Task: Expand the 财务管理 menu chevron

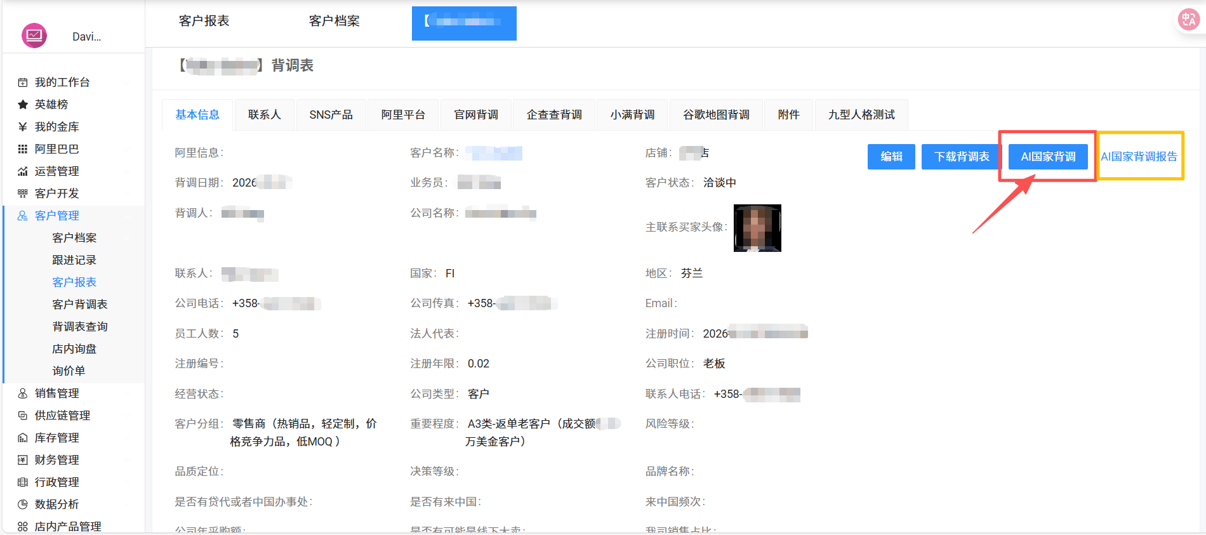Action: (128, 460)
